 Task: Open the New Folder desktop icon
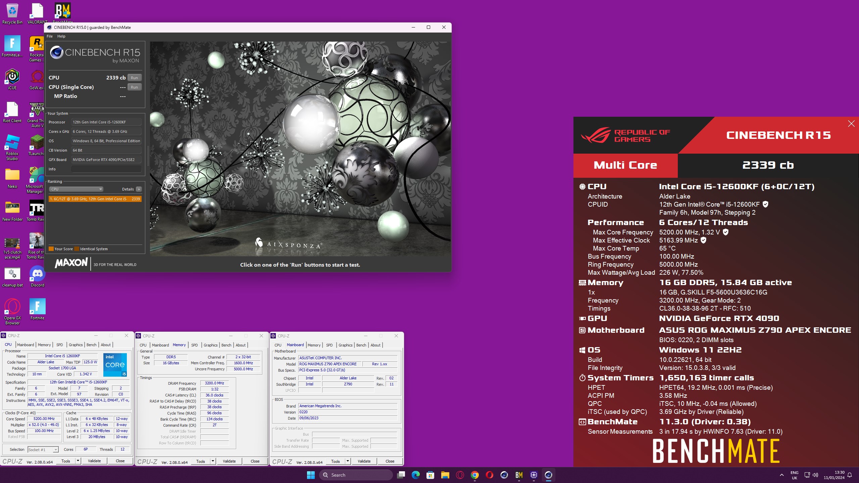click(12, 211)
